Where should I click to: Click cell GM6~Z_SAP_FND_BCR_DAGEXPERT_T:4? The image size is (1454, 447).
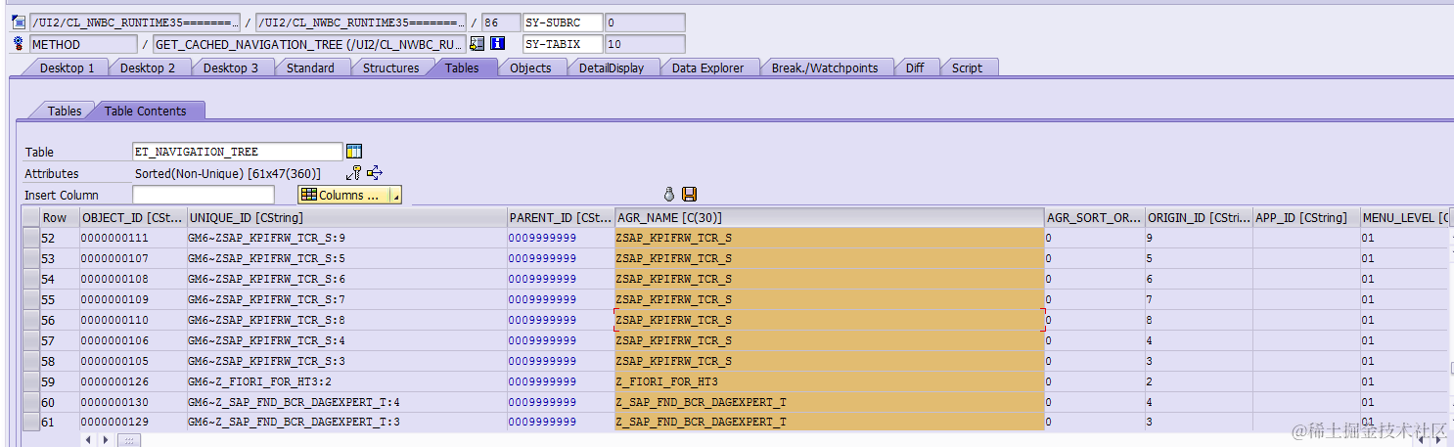(x=346, y=402)
